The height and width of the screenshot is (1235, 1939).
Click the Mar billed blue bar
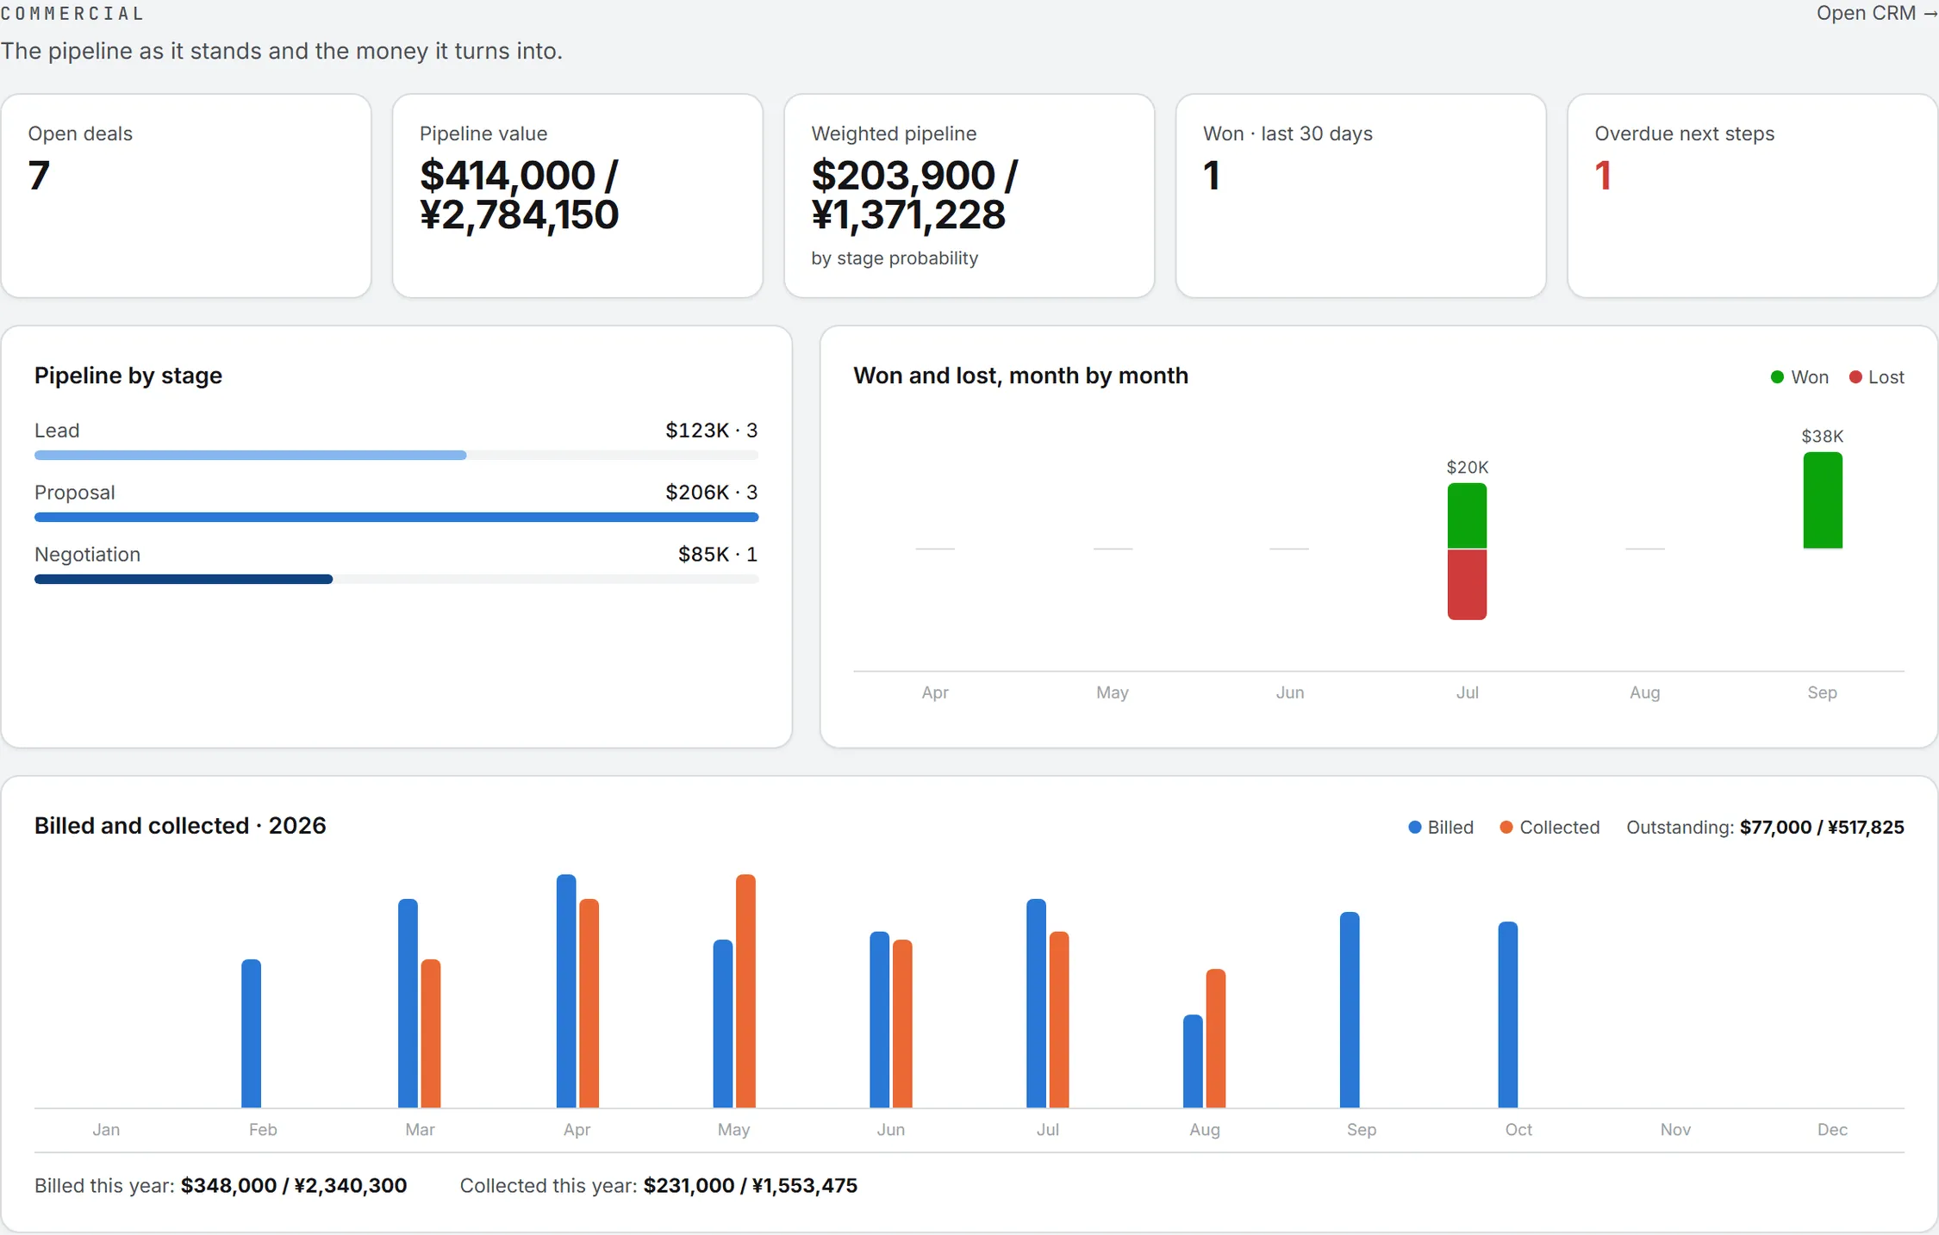tap(408, 1003)
